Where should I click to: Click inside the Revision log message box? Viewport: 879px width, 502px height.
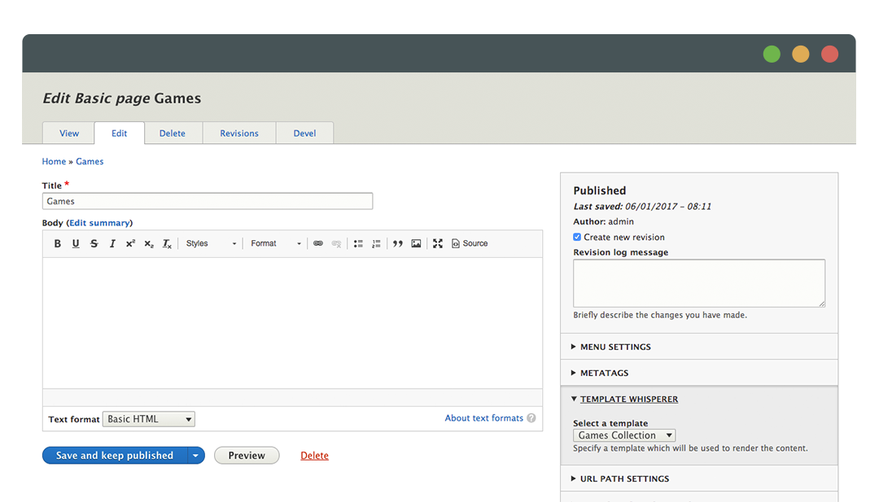[698, 282]
